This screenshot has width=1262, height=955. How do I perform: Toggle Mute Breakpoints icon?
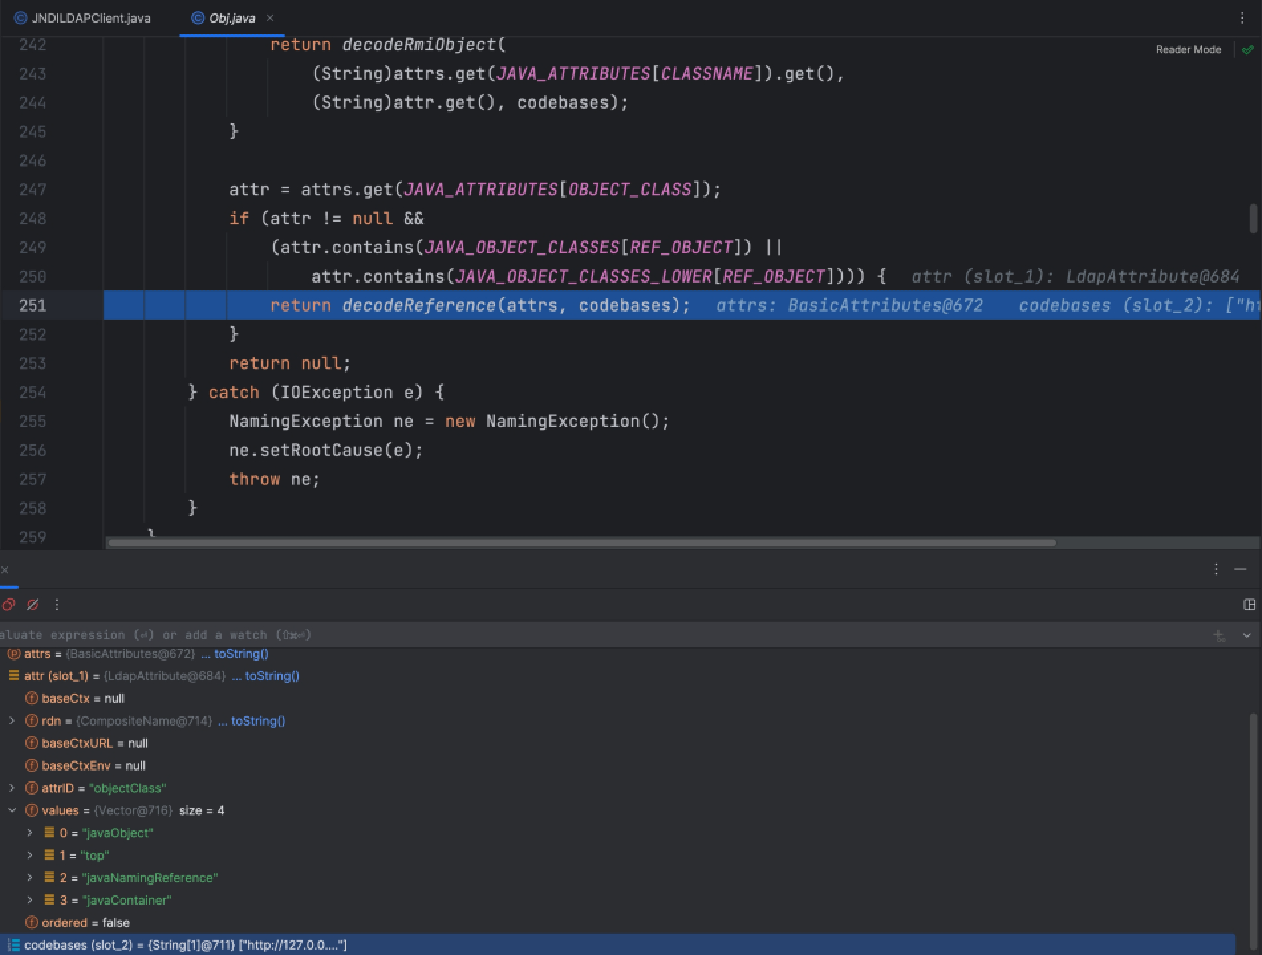click(x=33, y=604)
